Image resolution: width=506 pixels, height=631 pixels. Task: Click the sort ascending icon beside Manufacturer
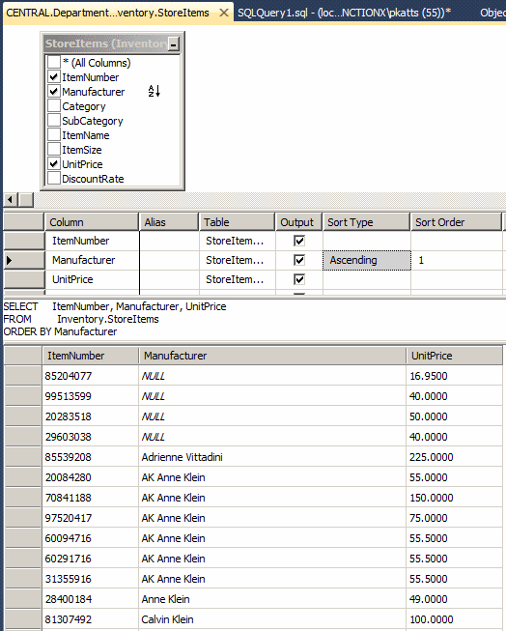pyautogui.click(x=155, y=92)
